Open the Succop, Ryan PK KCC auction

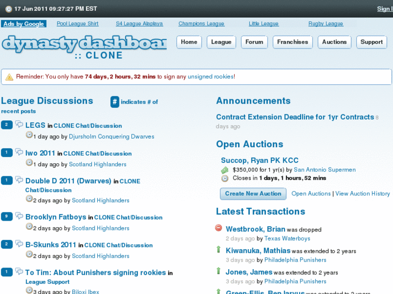(259, 160)
